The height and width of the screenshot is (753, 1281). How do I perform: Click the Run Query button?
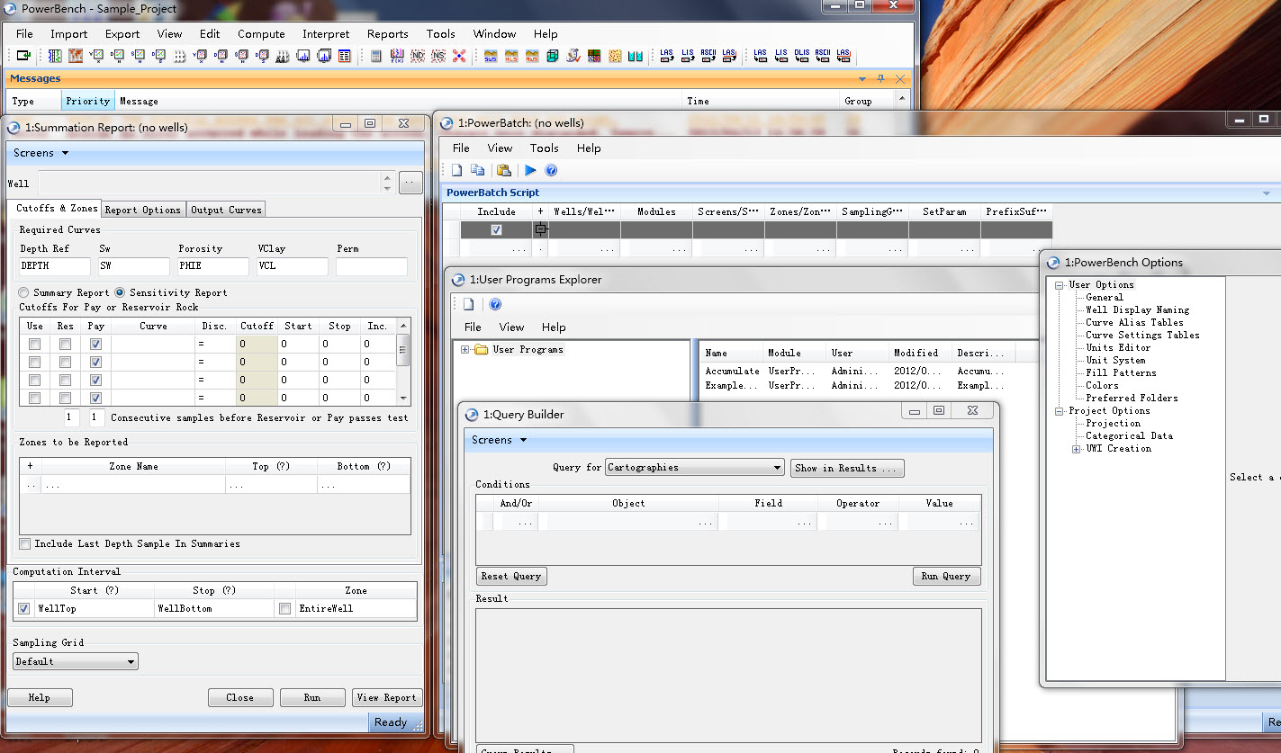pos(946,576)
